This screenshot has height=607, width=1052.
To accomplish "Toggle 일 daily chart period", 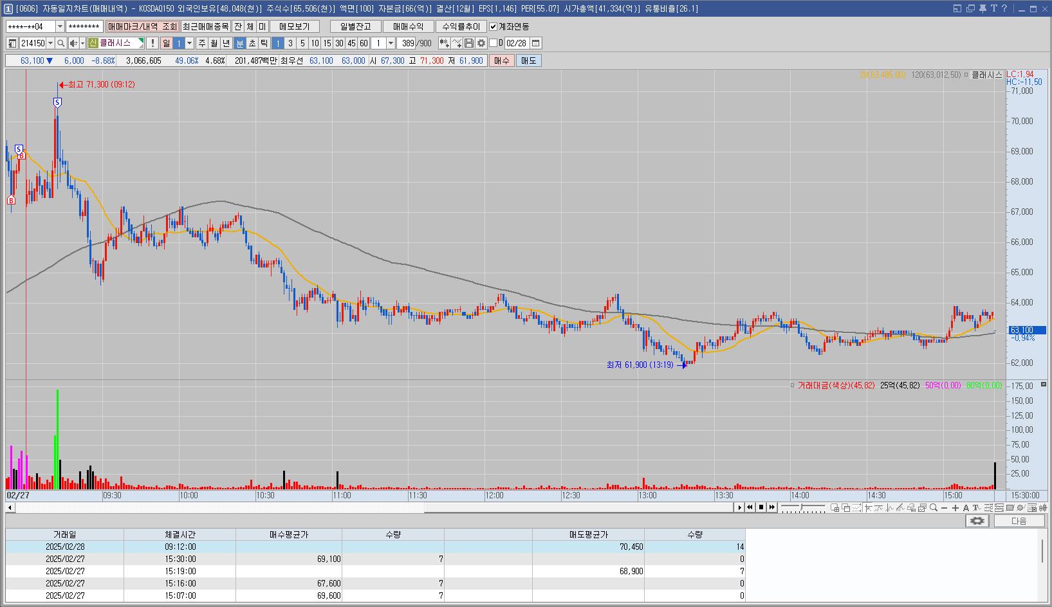I will click(166, 43).
